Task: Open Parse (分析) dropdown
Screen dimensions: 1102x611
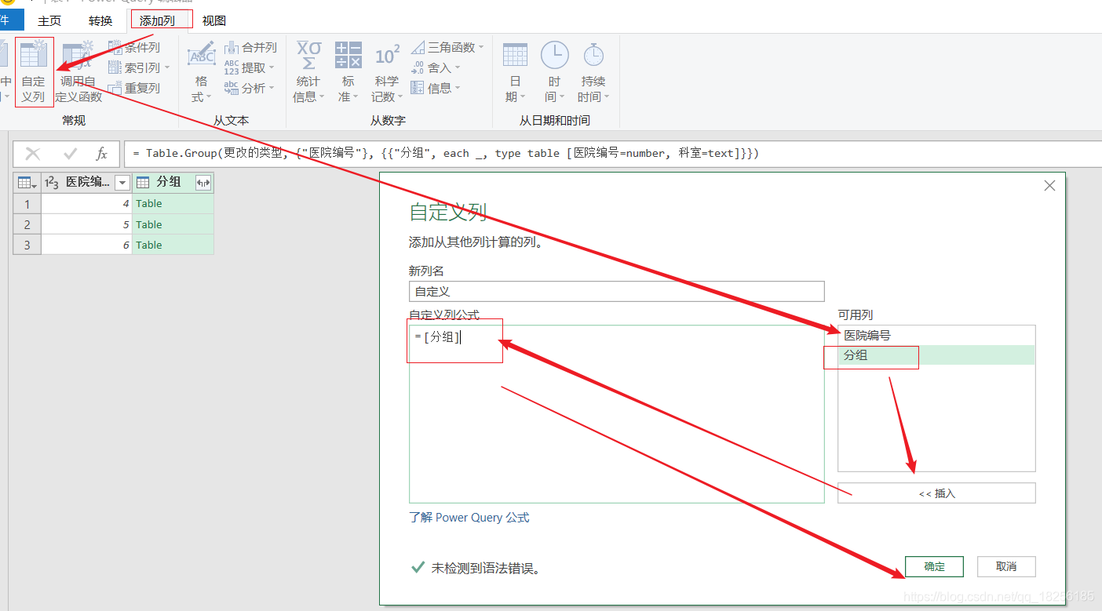Action: point(249,89)
